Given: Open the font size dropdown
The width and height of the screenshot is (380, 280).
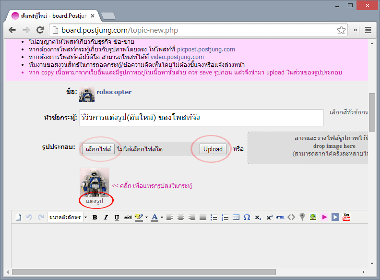Looking at the screenshot, I should coord(68,217).
